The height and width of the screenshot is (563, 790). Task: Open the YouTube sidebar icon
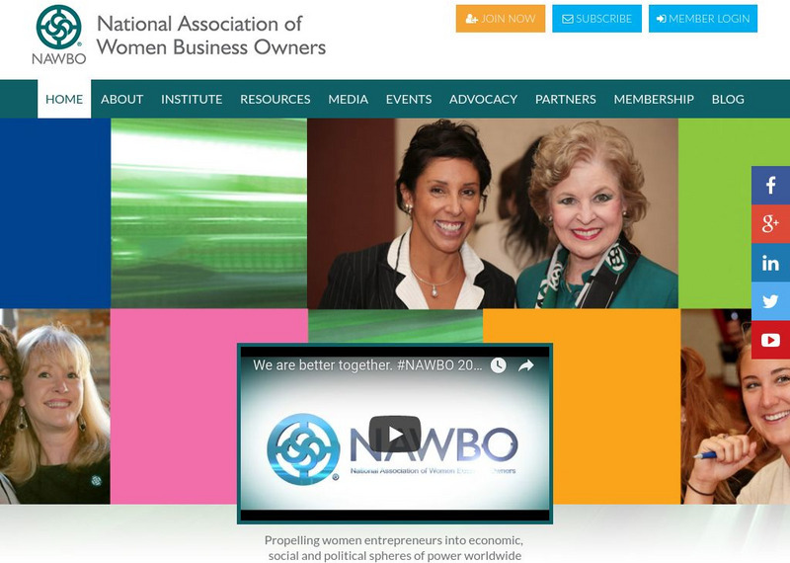pos(770,340)
